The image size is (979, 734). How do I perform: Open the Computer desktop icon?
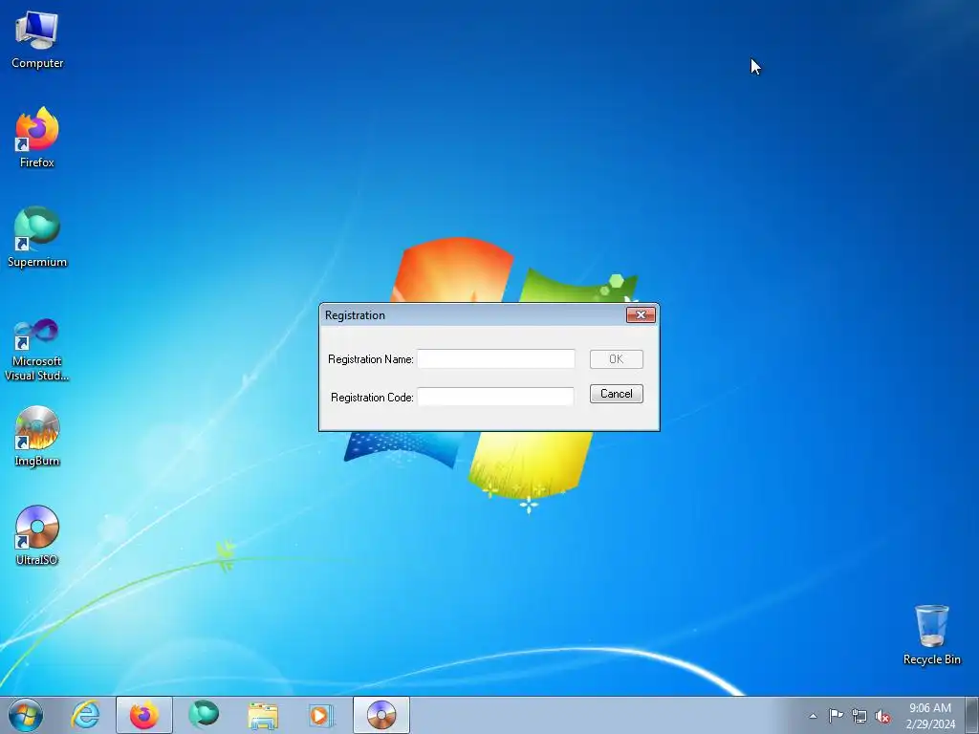[37, 40]
